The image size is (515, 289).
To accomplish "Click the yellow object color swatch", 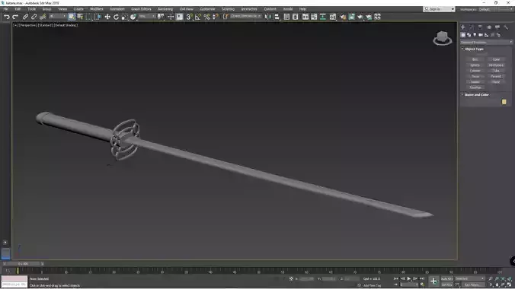I will 504,102.
